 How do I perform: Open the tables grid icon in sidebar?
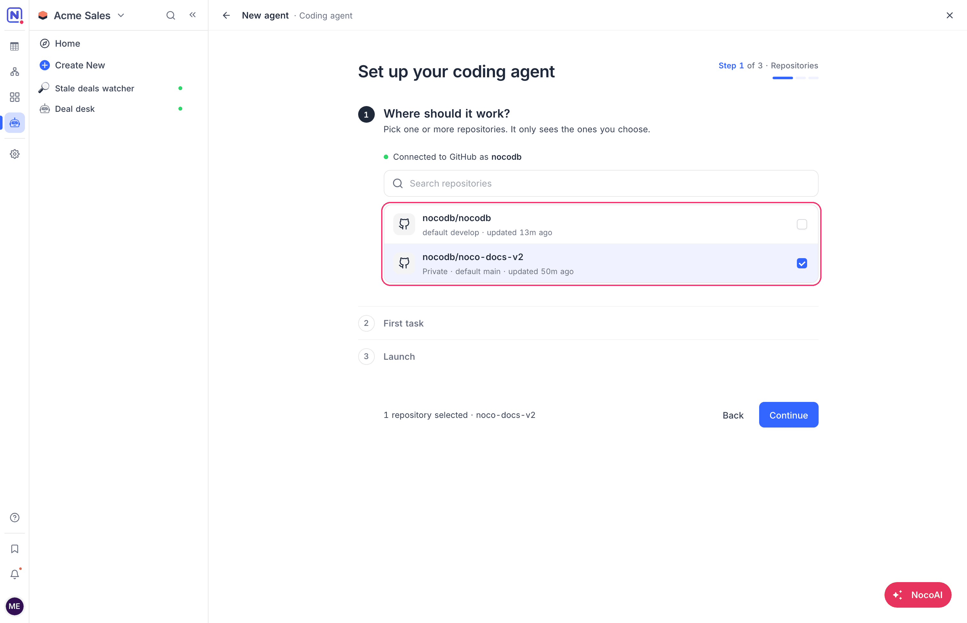[x=15, y=47]
